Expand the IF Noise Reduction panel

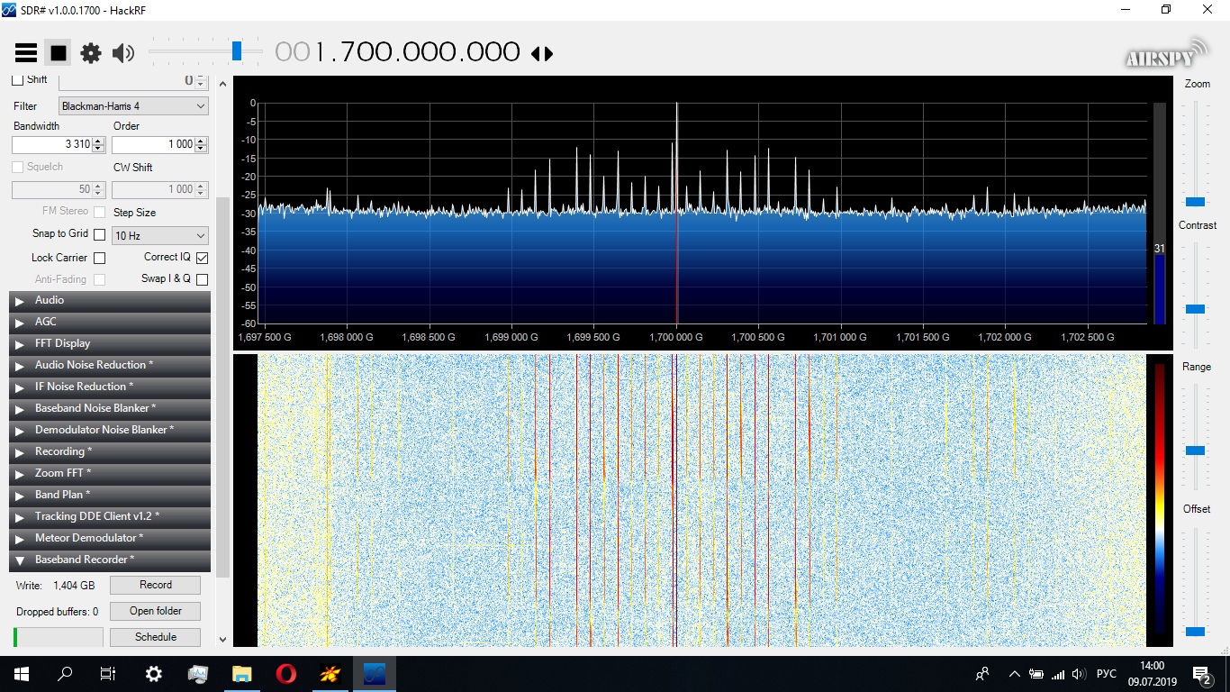[110, 387]
